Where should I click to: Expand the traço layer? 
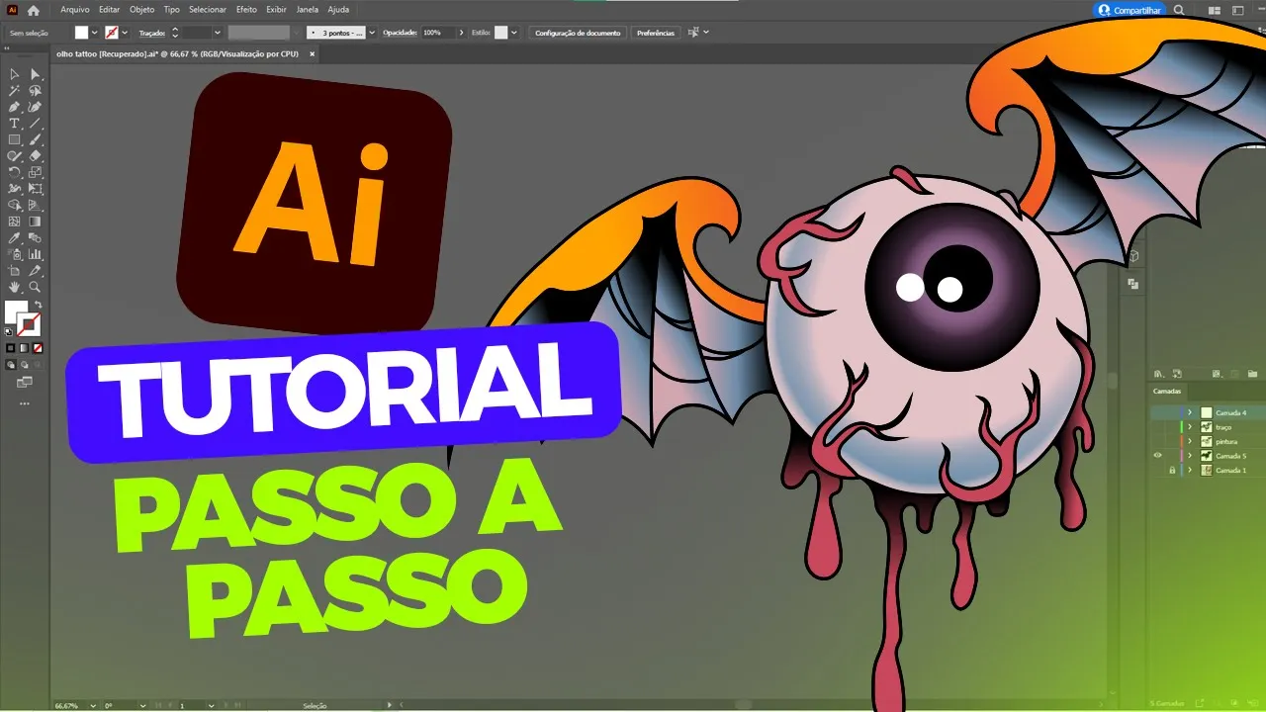coord(1190,427)
